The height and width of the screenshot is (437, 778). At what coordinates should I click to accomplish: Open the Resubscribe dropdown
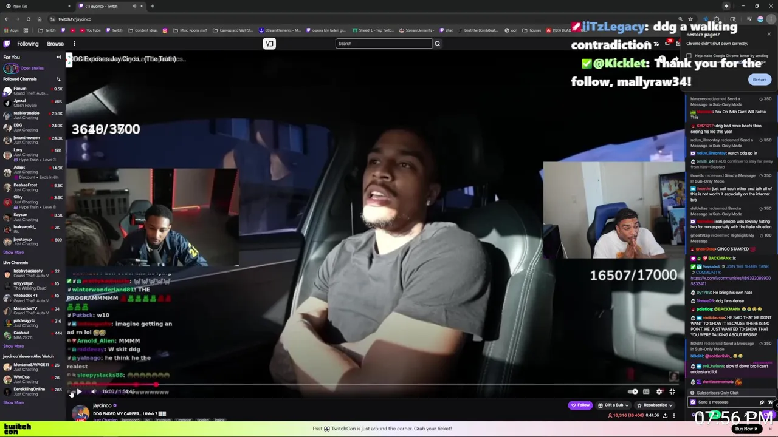tap(656, 405)
